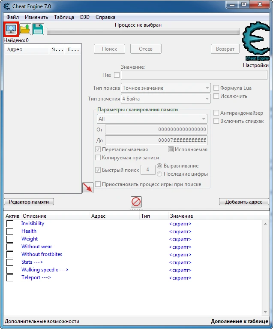
Task: Toggle the Hex checkbox
Action: point(117,75)
